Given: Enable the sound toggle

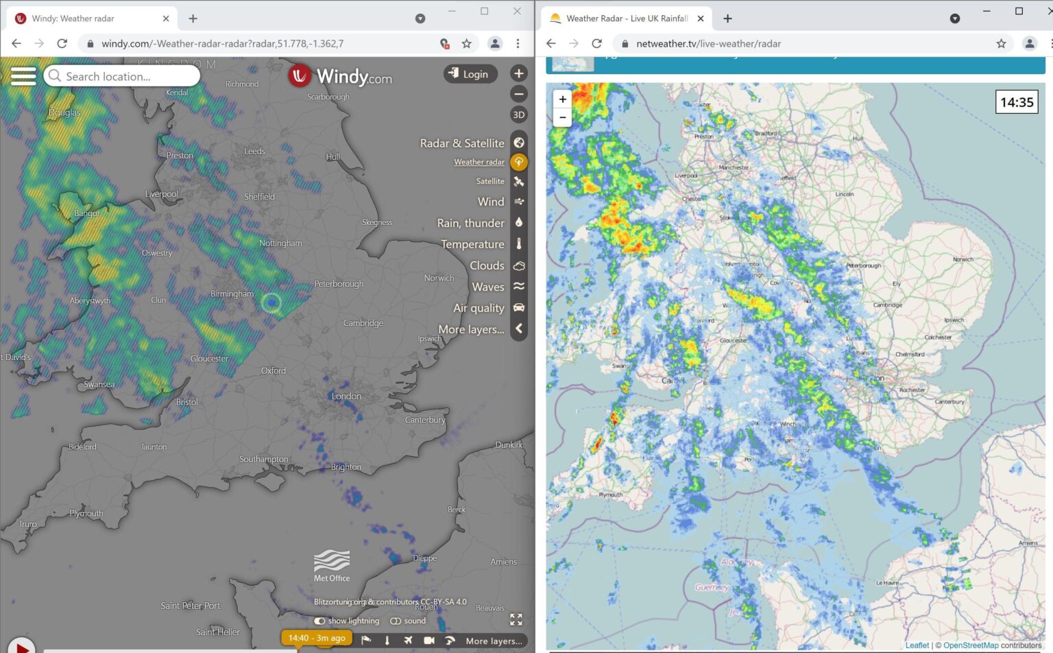Looking at the screenshot, I should pos(396,621).
